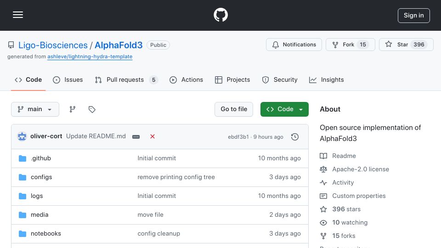Switch to the Issues tab
This screenshot has height=248, width=441.
68,80
